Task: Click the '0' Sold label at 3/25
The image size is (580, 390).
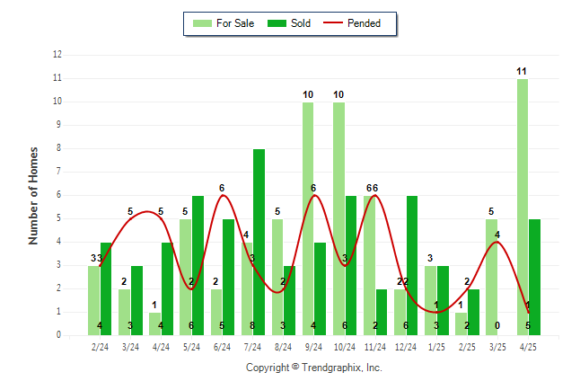Action: [497, 325]
